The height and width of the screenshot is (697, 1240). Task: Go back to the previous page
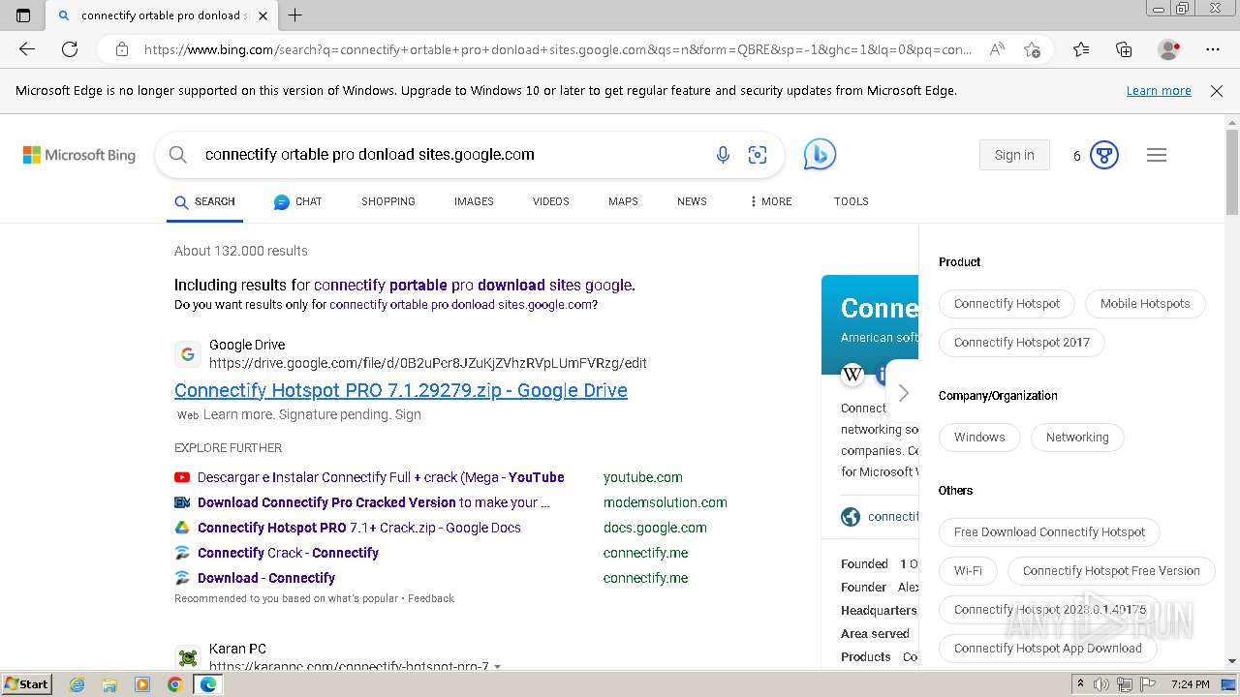tap(27, 49)
